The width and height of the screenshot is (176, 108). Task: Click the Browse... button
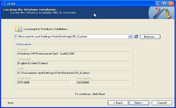[150, 37]
